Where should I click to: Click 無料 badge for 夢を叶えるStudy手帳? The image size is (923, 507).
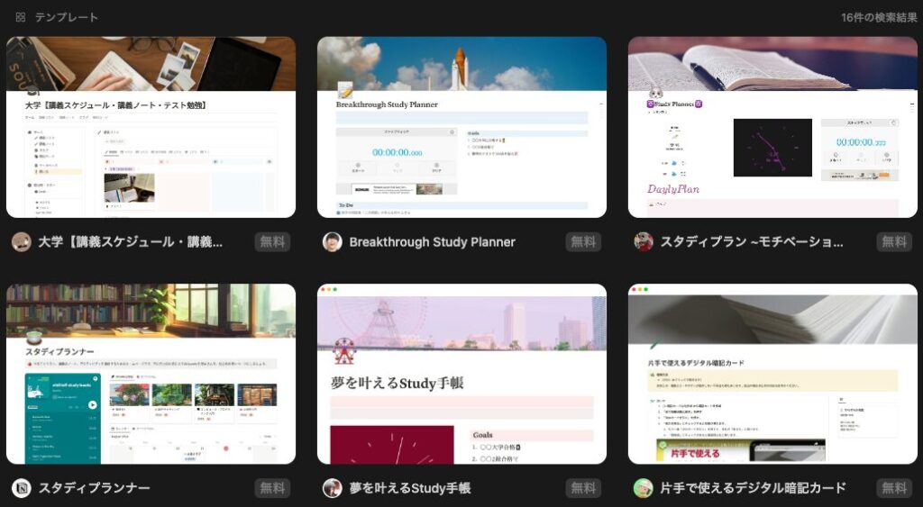tap(583, 488)
